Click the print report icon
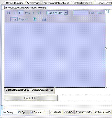 (44, 19)
